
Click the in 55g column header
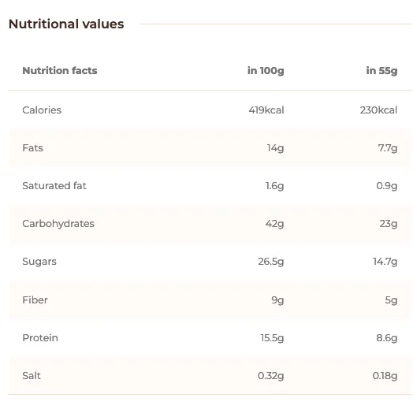click(x=381, y=71)
